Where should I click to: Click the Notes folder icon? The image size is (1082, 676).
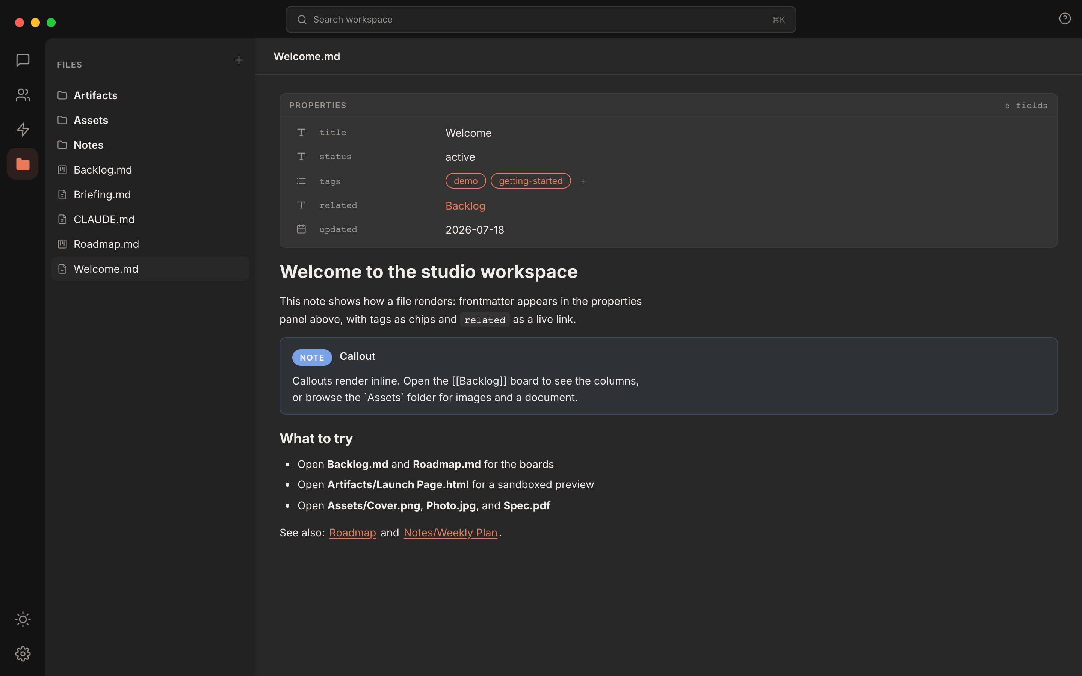tap(63, 145)
